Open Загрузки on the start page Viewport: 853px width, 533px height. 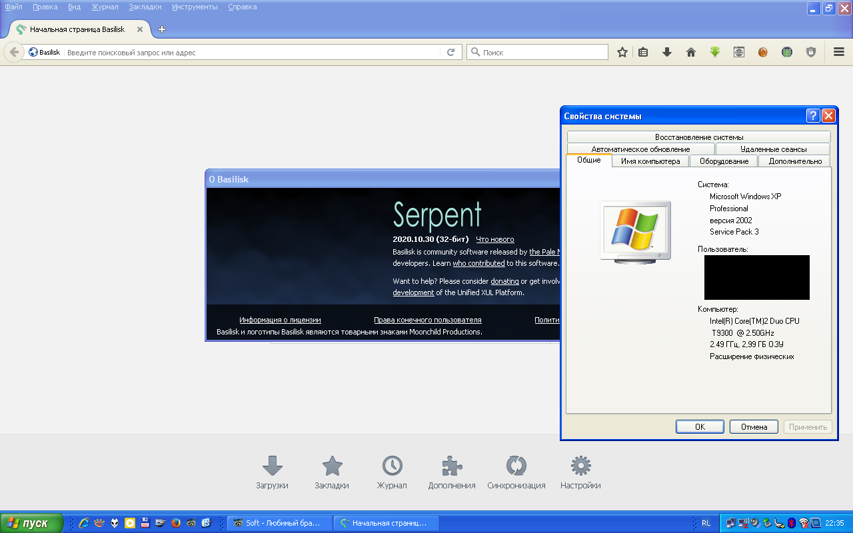tap(273, 473)
